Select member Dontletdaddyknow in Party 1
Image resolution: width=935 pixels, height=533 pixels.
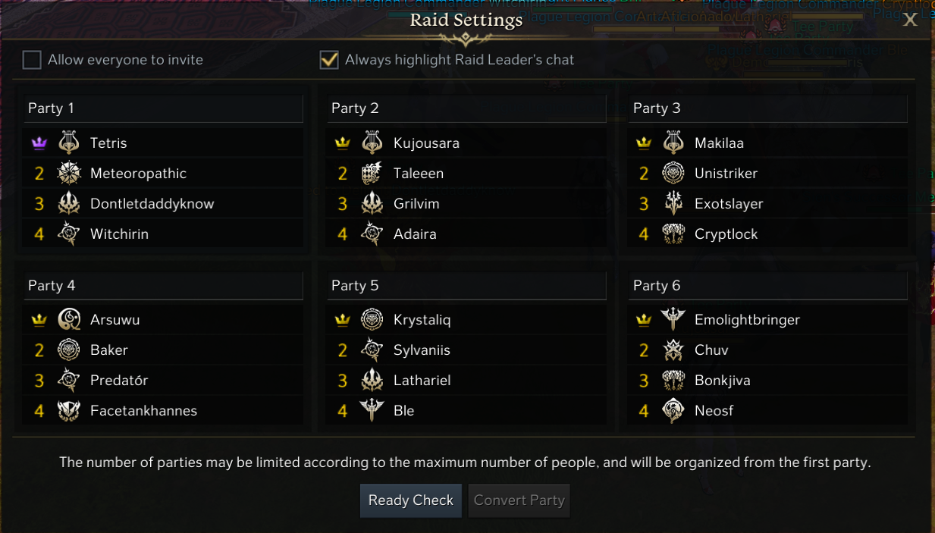click(152, 204)
